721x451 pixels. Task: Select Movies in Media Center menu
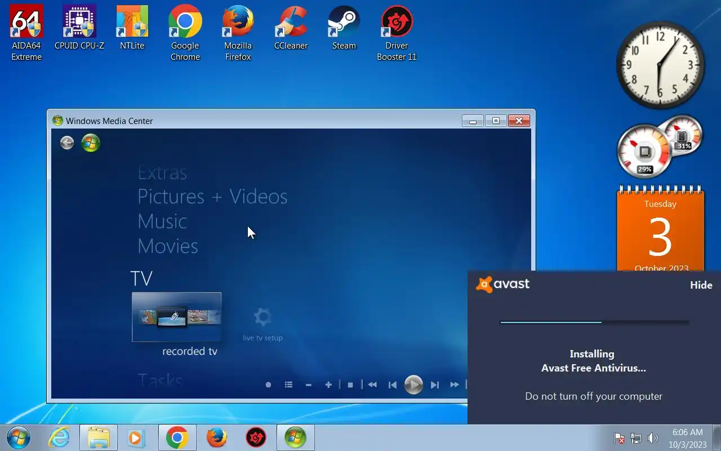168,246
